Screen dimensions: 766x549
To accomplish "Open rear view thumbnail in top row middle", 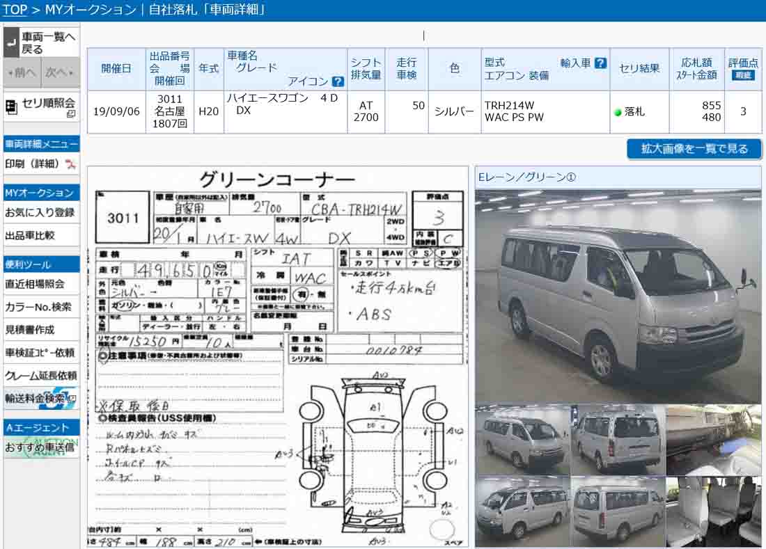I will tap(618, 439).
